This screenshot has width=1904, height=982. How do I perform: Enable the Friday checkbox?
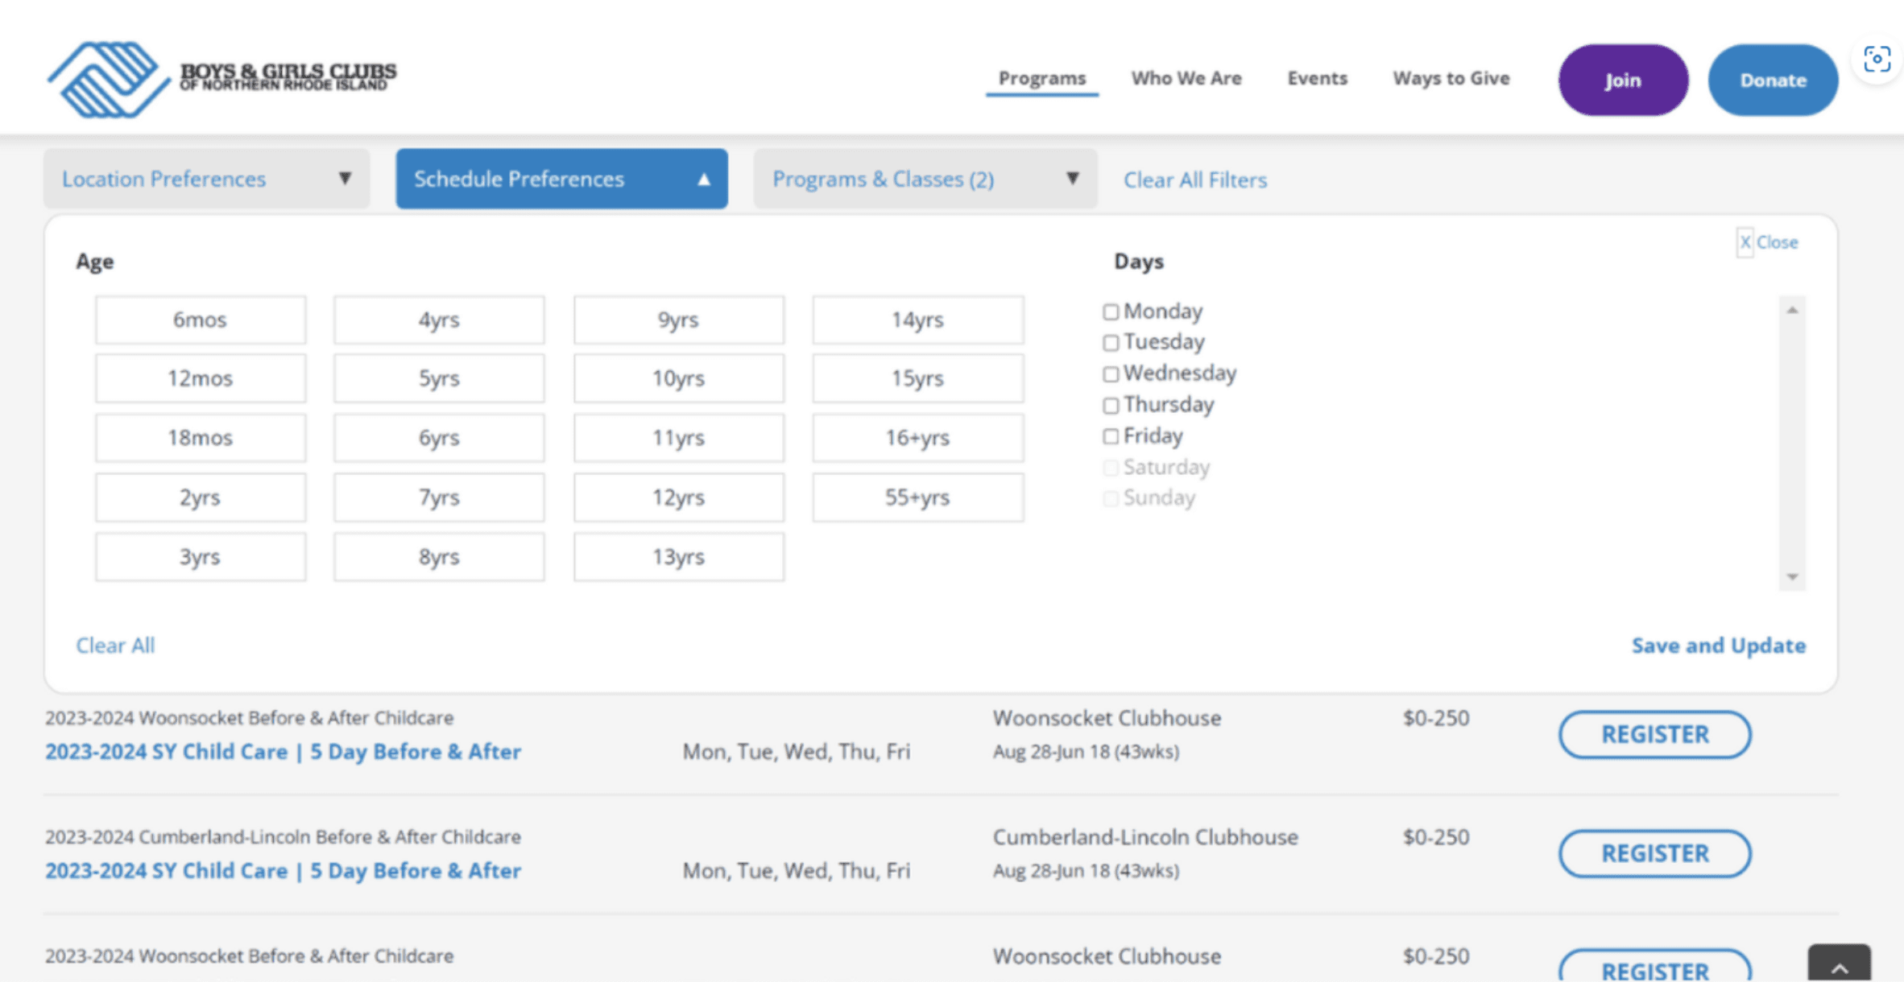pyautogui.click(x=1111, y=436)
